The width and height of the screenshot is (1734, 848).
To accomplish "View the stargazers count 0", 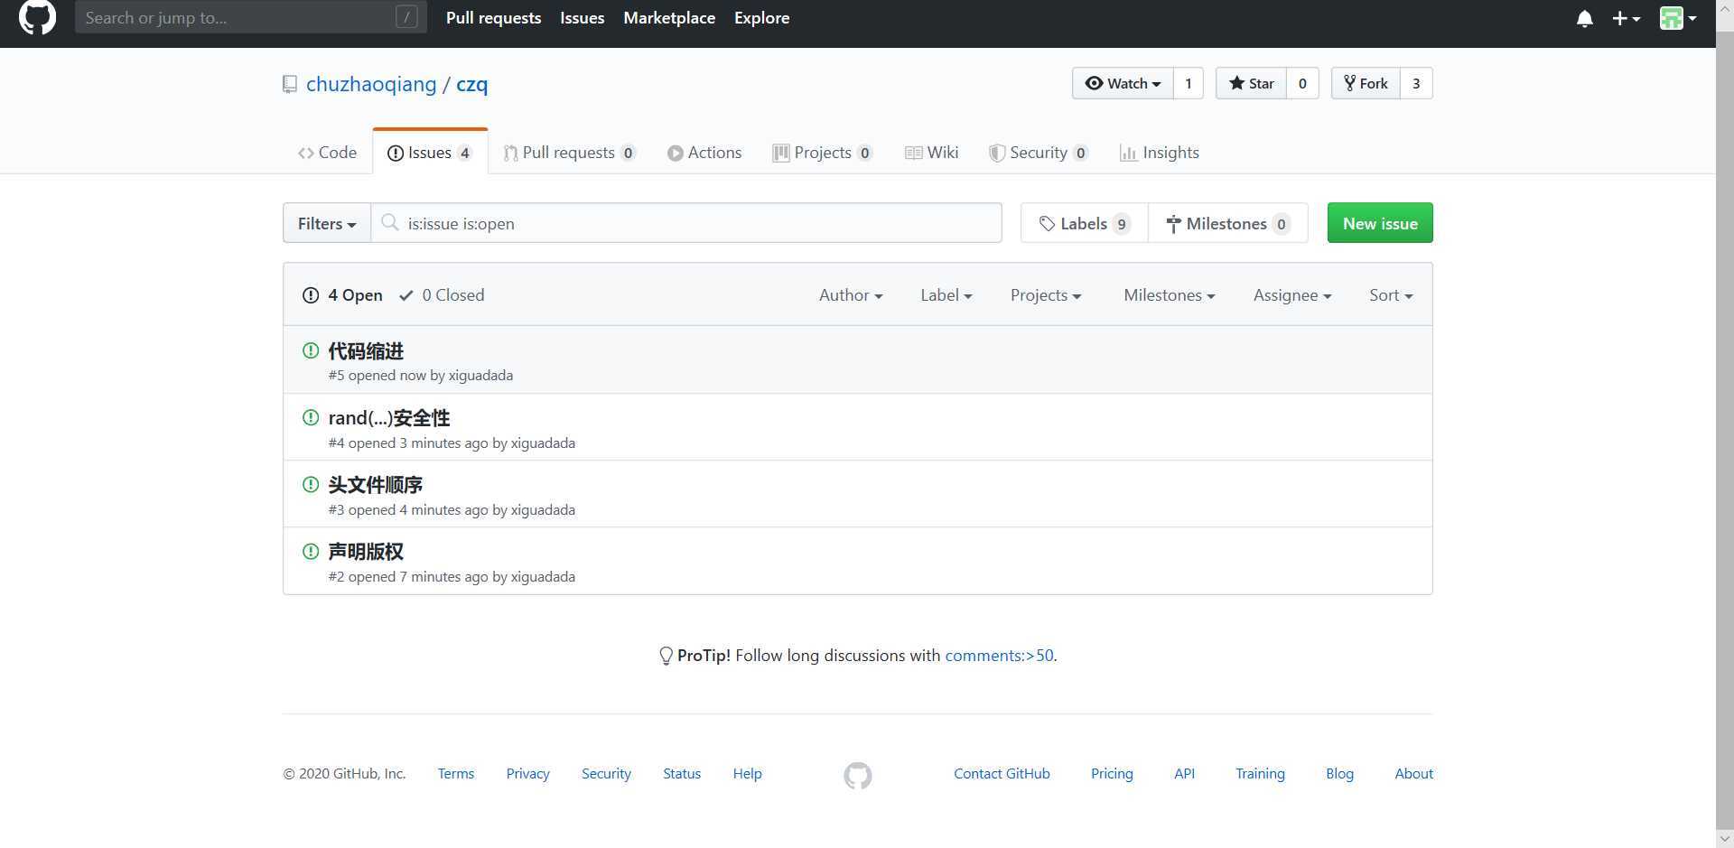I will (x=1302, y=83).
